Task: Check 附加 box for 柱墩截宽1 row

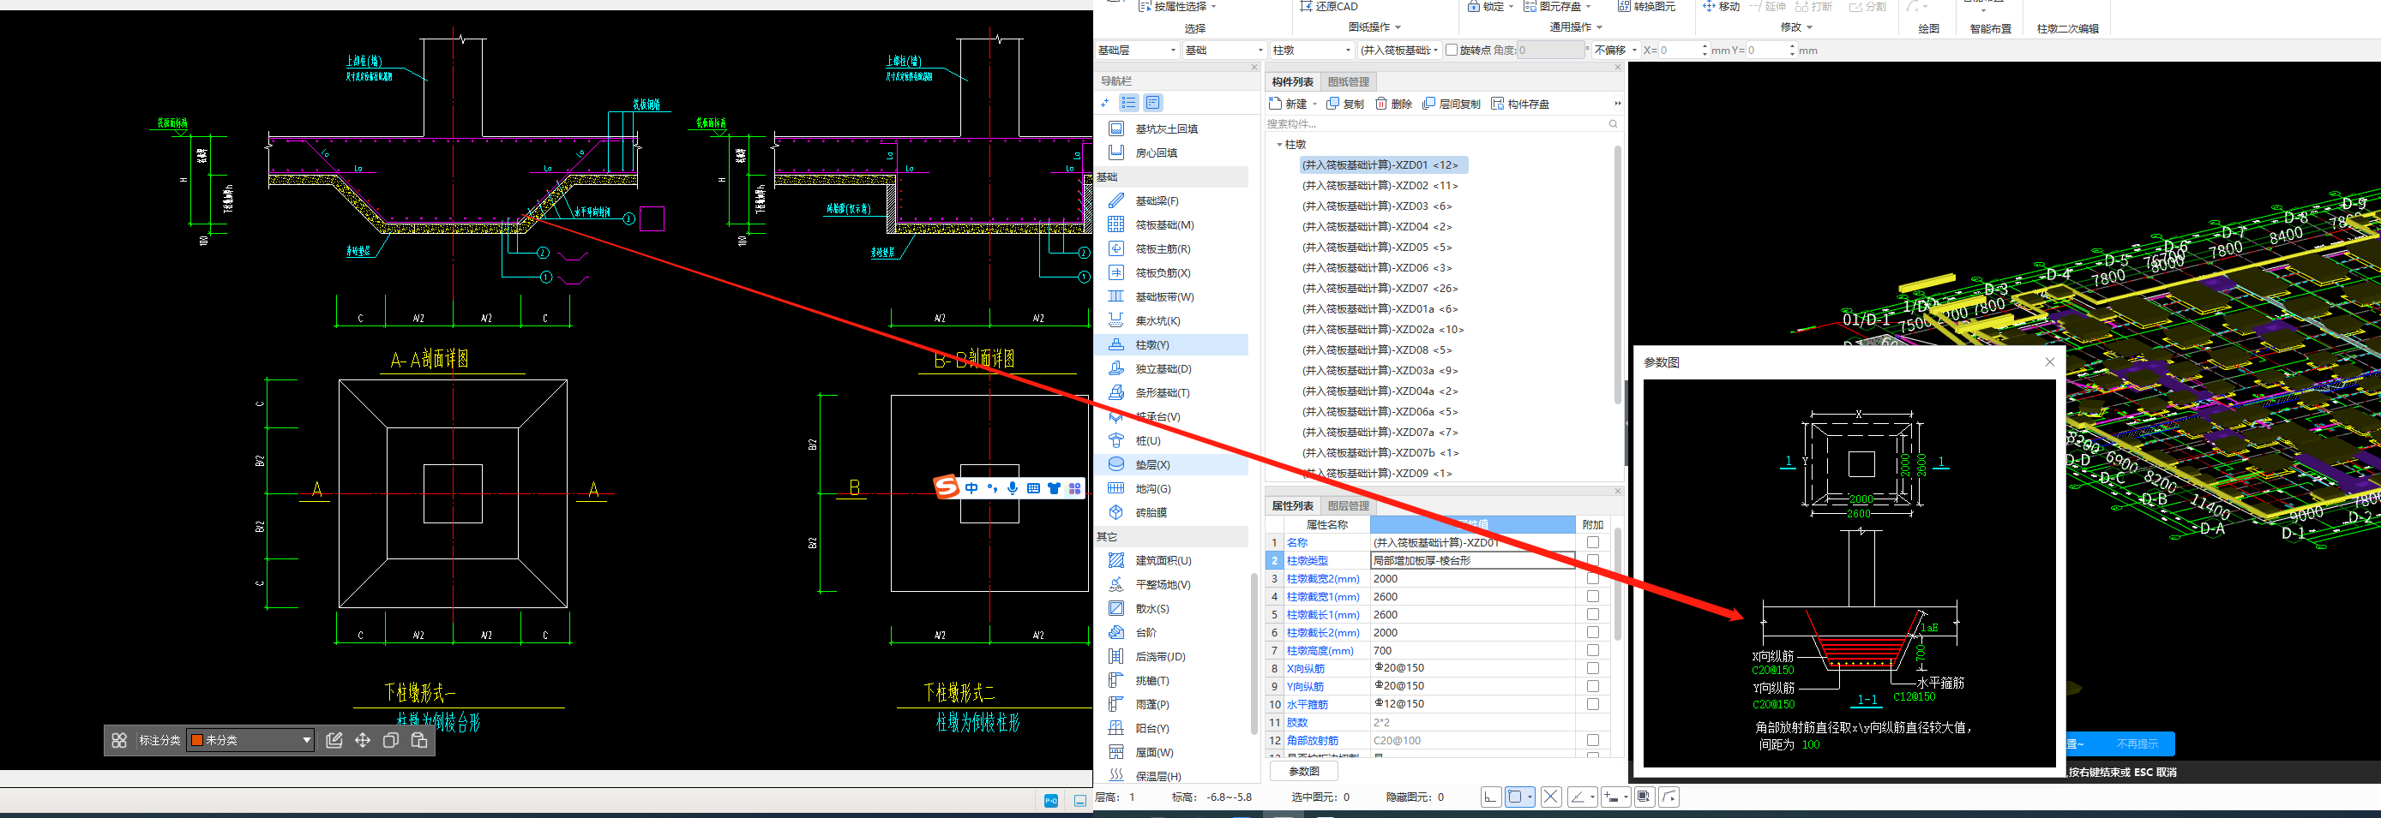Action: [x=1592, y=596]
